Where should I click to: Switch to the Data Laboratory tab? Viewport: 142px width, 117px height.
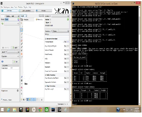point(26,11)
